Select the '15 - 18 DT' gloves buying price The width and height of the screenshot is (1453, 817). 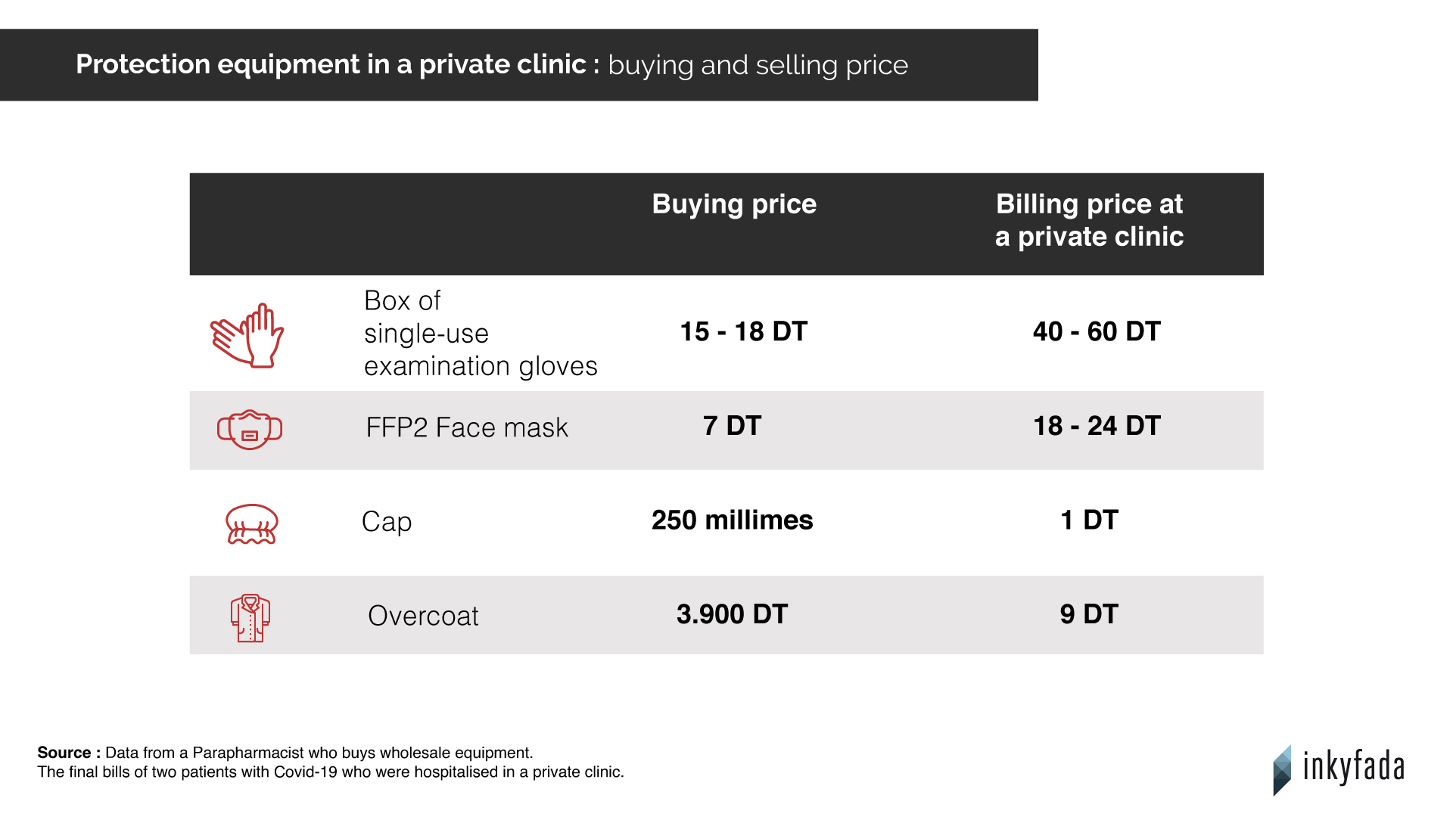tap(743, 331)
